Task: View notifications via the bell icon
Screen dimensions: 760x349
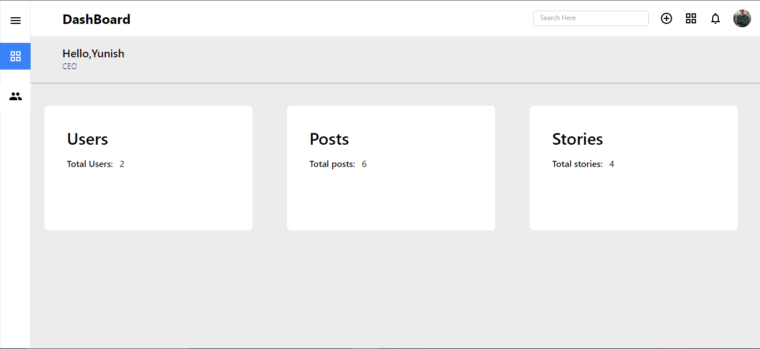Action: [715, 18]
